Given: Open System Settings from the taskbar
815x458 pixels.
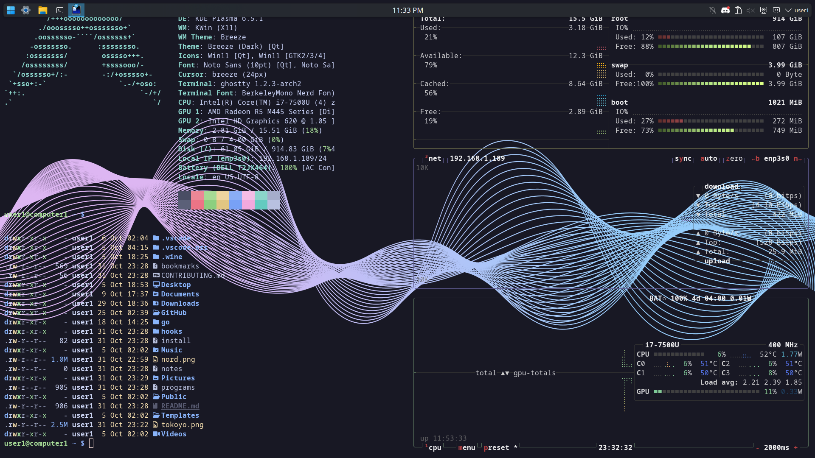Looking at the screenshot, I should tap(26, 10).
